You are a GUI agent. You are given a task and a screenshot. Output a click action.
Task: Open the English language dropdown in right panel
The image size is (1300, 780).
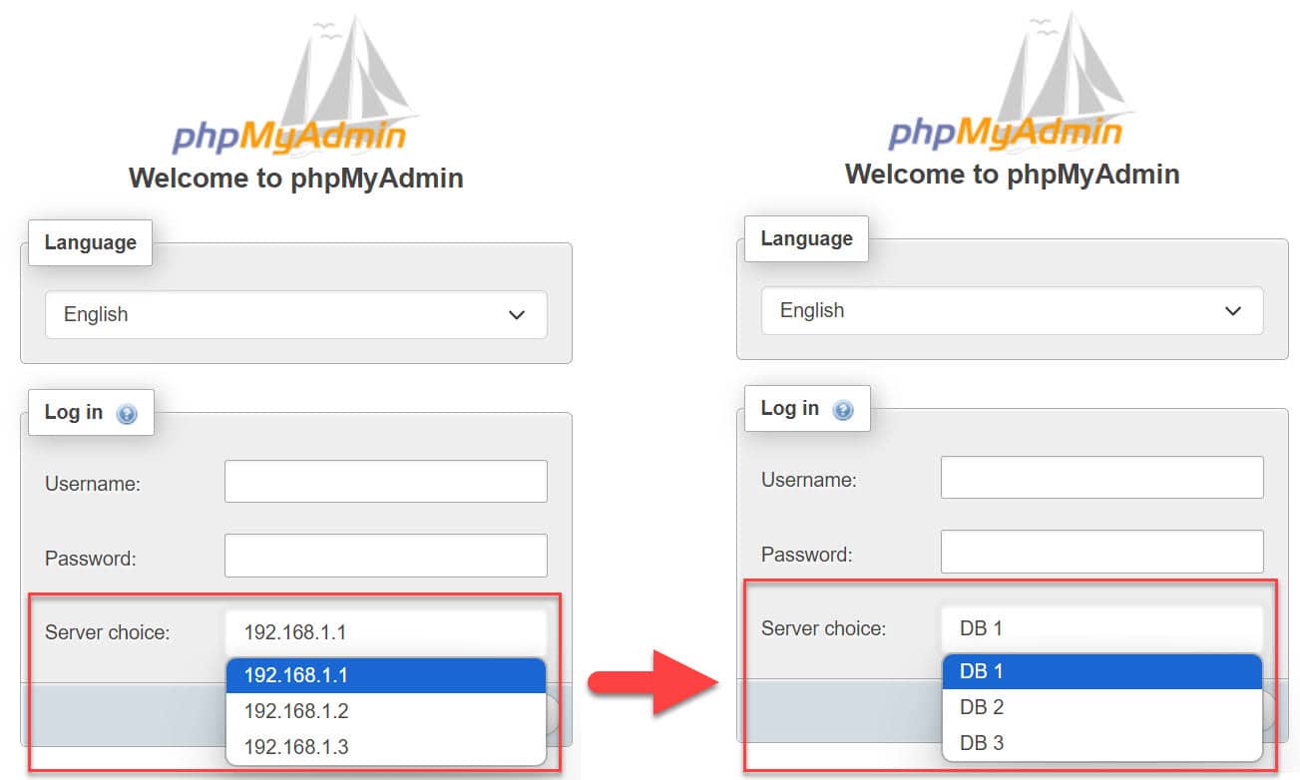pyautogui.click(x=1013, y=310)
